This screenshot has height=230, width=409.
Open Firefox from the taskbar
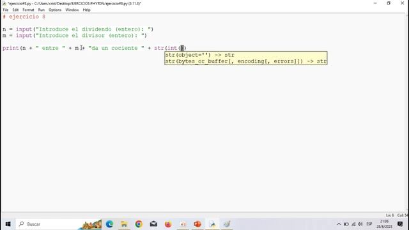tap(168, 224)
